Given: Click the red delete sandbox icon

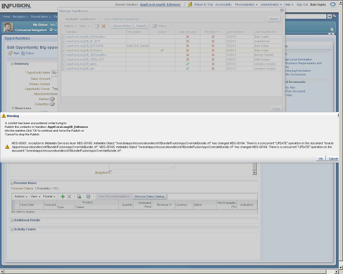Looking at the screenshot, I should pyautogui.click(x=103, y=26).
